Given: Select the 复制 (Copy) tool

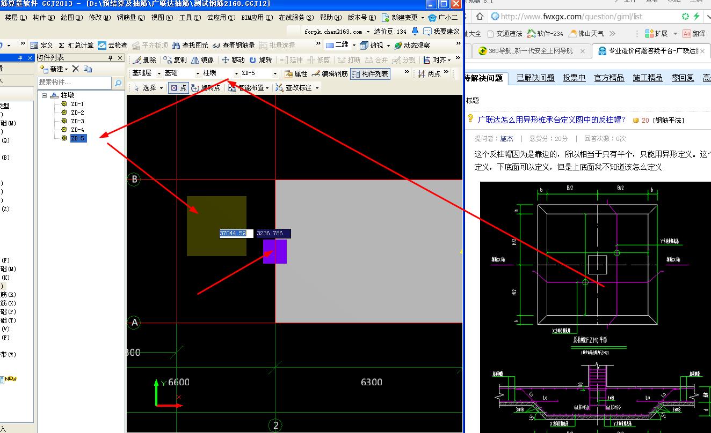Looking at the screenshot, I should (x=175, y=59).
